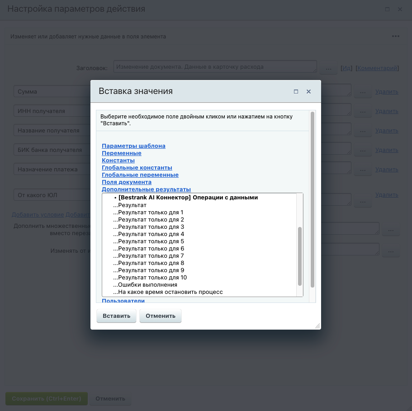The width and height of the screenshot is (412, 411).
Task: Click the "Удалить" link in the Сумма row
Action: 387,92
